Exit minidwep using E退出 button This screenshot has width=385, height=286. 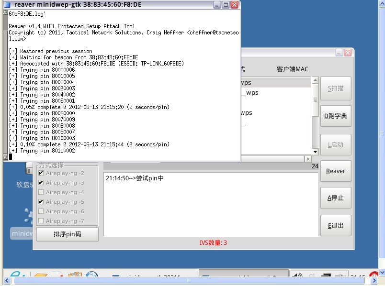point(336,225)
